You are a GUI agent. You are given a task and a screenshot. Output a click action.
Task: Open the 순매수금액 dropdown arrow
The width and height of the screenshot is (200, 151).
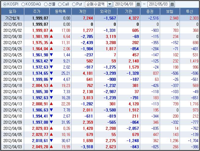[x=110, y=4]
